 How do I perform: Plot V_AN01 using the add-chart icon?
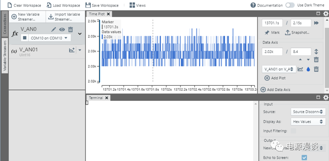72,50
